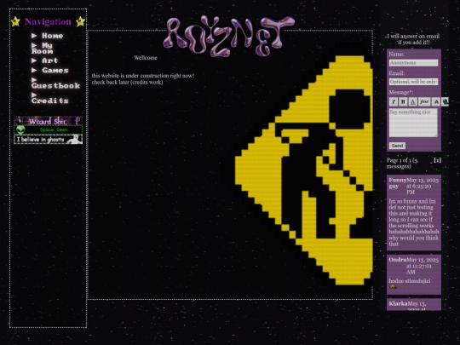The height and width of the screenshot is (345, 460).
Task: Send the guestbook message
Action: (397, 146)
